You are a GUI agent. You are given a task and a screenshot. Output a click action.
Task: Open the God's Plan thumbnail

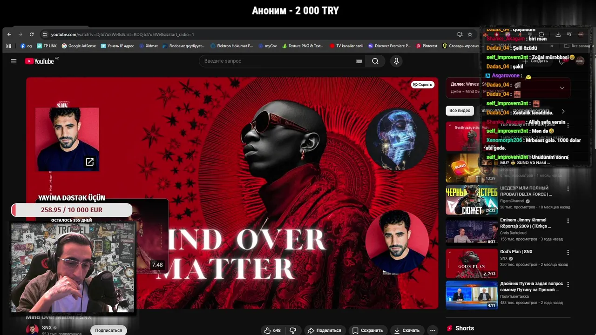(472, 263)
